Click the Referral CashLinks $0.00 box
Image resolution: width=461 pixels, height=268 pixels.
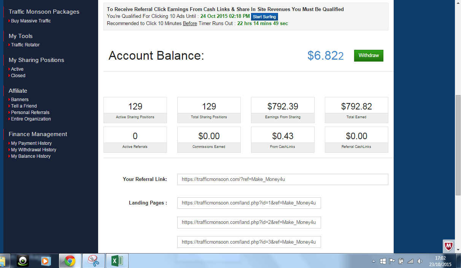(x=356, y=140)
